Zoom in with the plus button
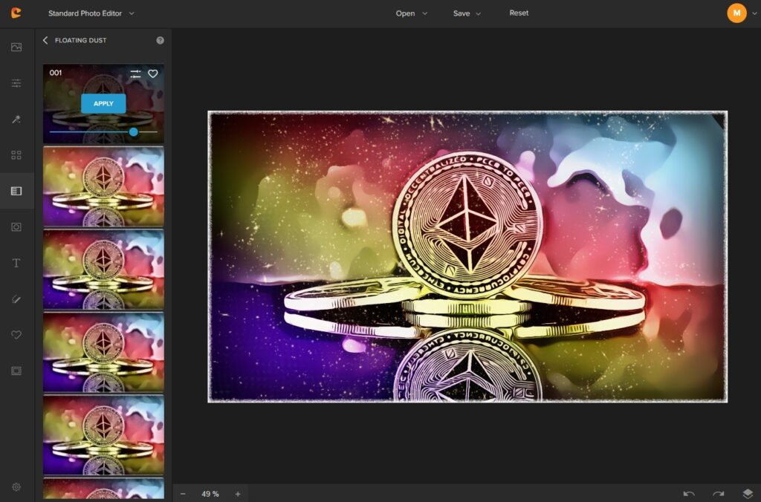The height and width of the screenshot is (502, 761). tap(238, 494)
